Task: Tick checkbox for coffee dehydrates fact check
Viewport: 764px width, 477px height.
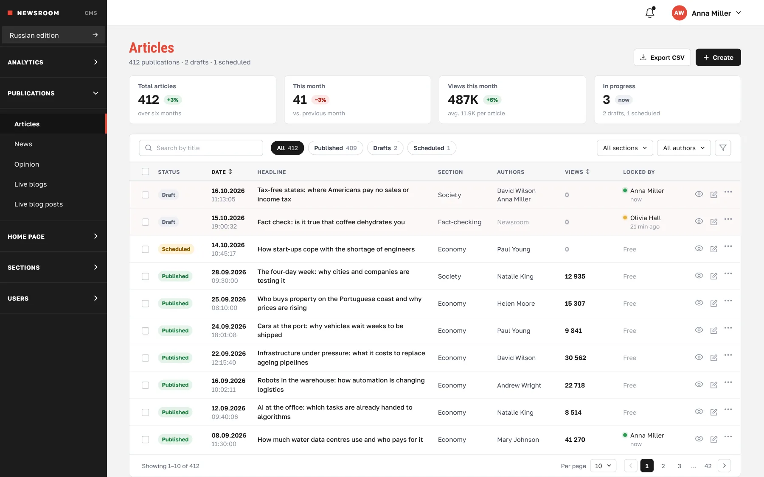Action: (146, 222)
